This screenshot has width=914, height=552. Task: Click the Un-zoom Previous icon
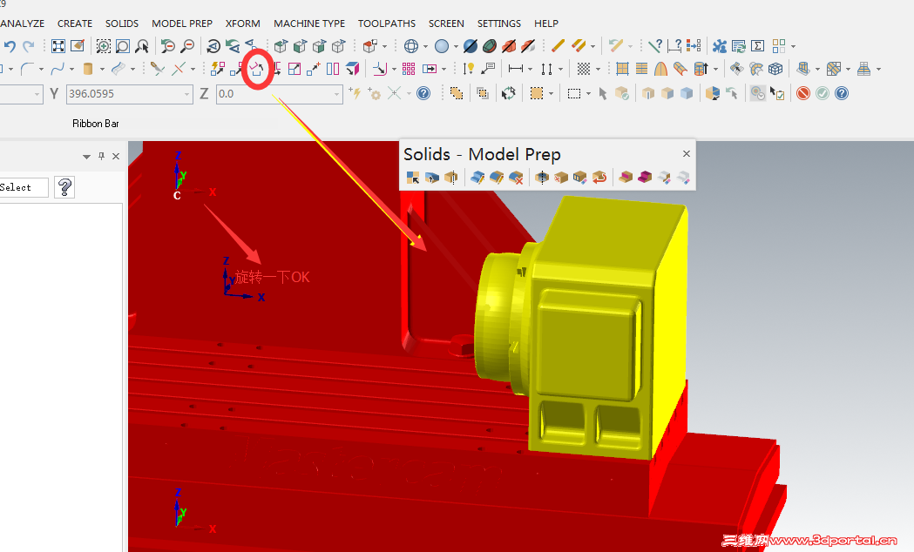[168, 46]
